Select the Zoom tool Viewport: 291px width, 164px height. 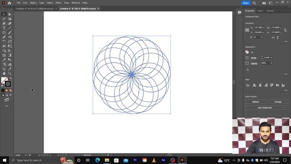(10, 73)
